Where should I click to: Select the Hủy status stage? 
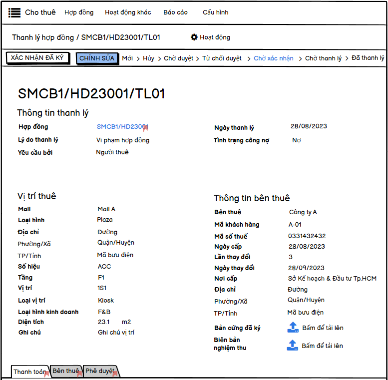coord(148,58)
